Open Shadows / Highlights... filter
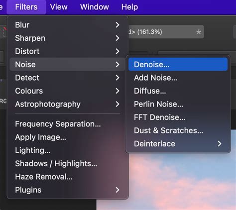The image size is (236, 210). (67, 164)
